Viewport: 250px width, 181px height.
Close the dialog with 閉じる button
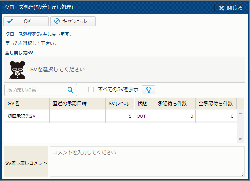pos(231,8)
